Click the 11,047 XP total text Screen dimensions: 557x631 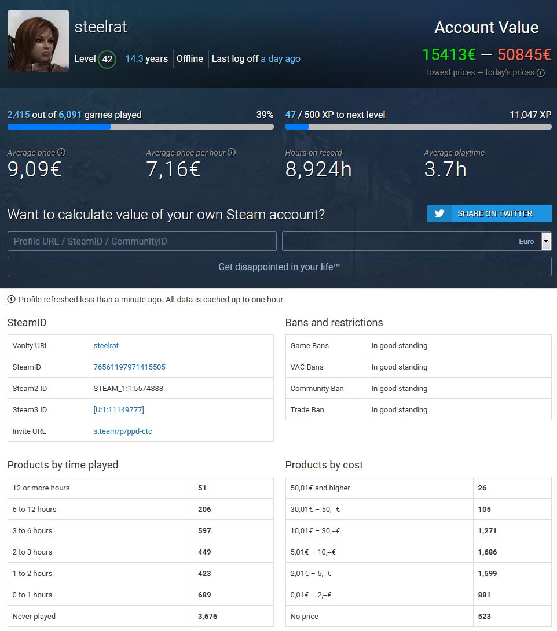(x=530, y=115)
